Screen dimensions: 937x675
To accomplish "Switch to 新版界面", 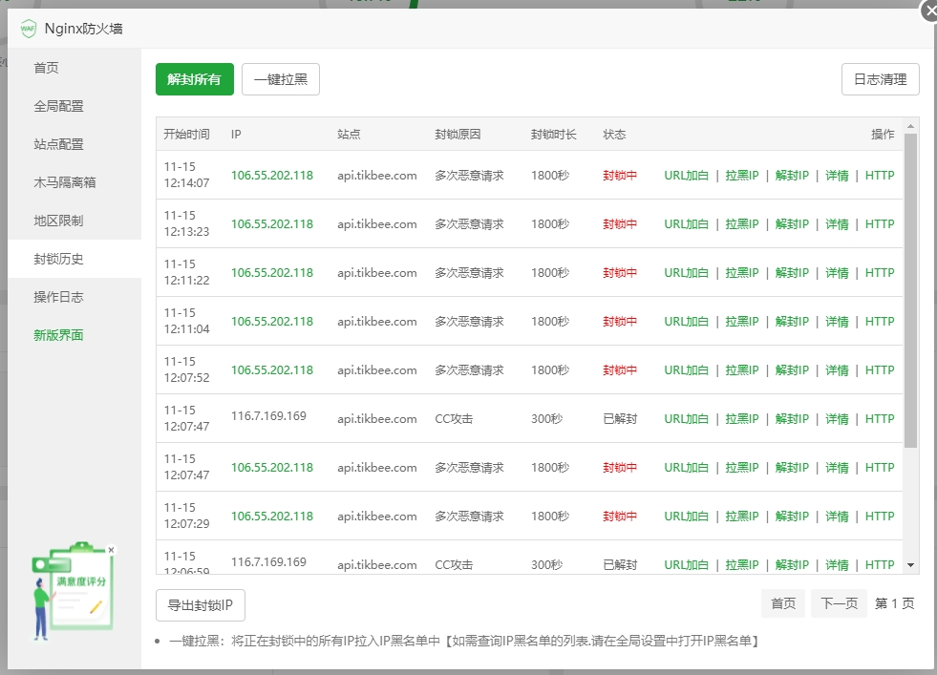I will point(58,335).
